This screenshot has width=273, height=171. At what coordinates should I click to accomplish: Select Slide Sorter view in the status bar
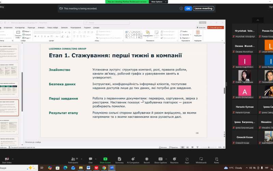point(187,147)
